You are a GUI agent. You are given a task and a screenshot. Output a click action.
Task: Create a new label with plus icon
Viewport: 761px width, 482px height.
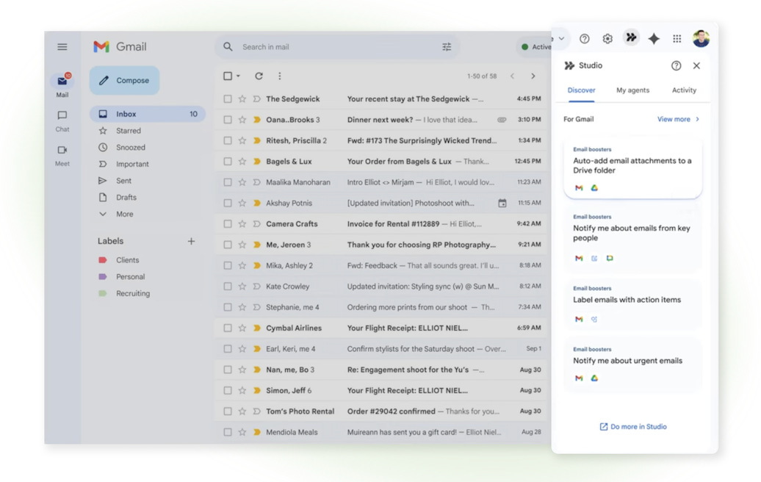(191, 241)
